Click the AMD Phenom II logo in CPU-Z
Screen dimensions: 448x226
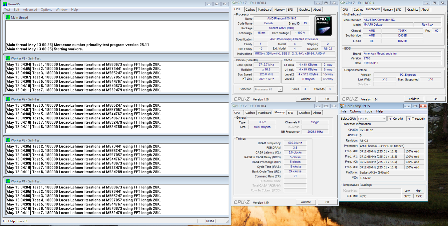(x=323, y=25)
